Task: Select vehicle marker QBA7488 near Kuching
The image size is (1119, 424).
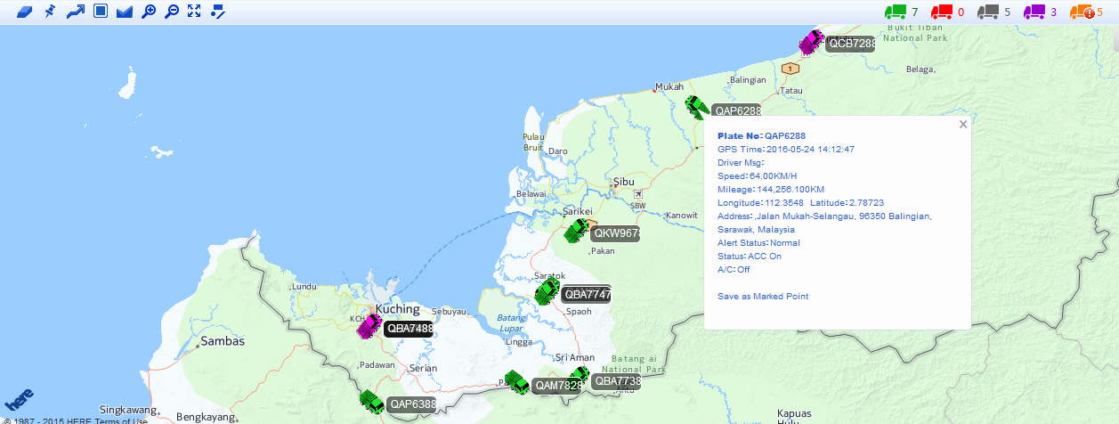Action: 369,326
